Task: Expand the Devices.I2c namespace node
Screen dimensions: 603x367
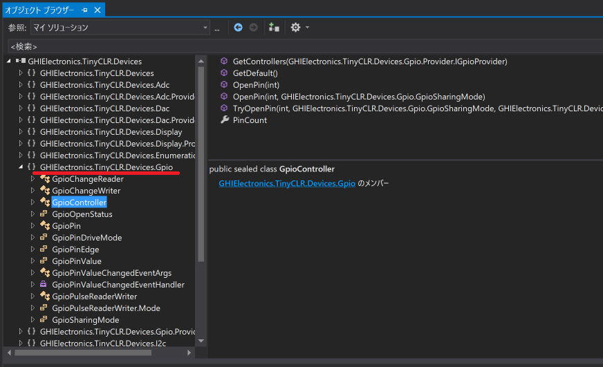Action: coord(21,343)
